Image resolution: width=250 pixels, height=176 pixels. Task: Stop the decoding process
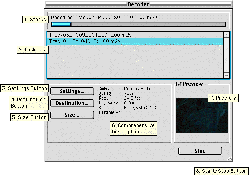(x=200, y=151)
